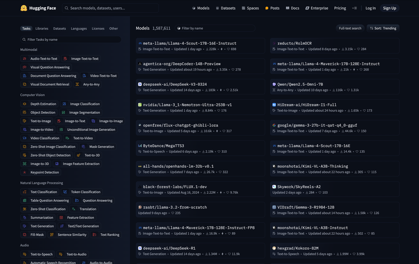Click the Filter by name models field

(215, 28)
